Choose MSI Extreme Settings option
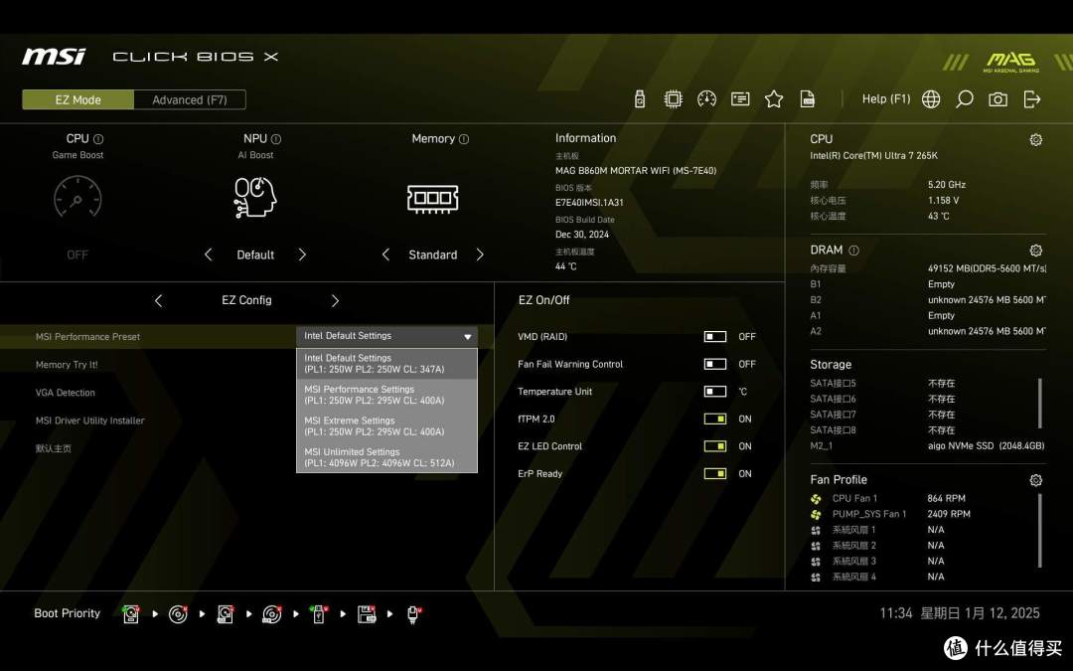Image resolution: width=1073 pixels, height=671 pixels. pyautogui.click(x=386, y=425)
